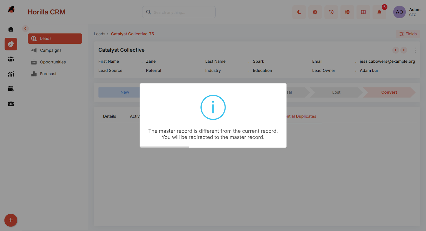Open Leads in the sidebar menu
This screenshot has width=426, height=231.
55,39
